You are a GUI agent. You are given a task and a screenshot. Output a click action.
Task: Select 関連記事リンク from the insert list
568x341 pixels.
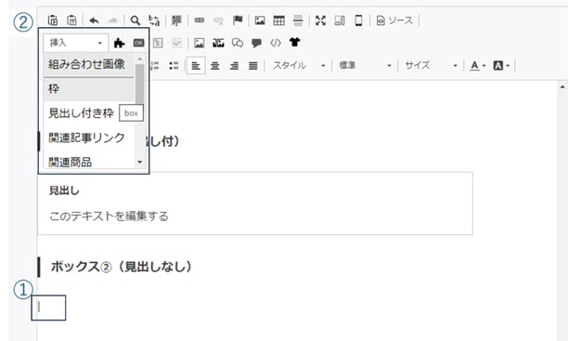tap(89, 138)
